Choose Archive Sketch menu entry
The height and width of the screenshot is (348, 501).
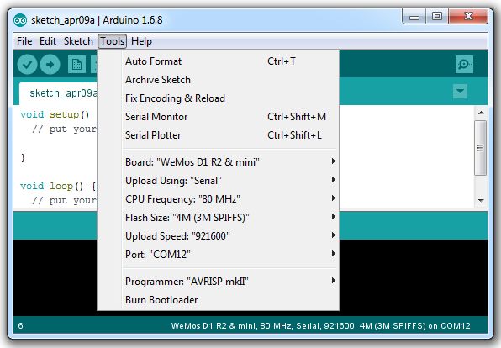pyautogui.click(x=218, y=80)
